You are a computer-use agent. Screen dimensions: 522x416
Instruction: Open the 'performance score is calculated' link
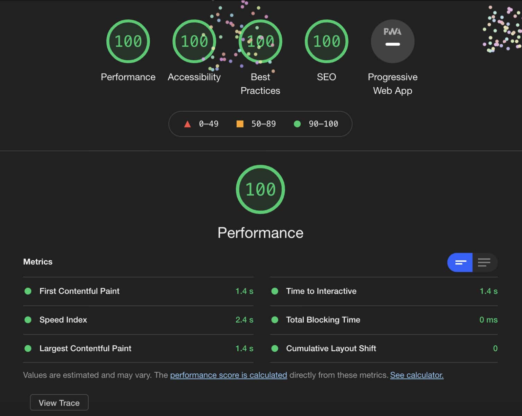228,375
